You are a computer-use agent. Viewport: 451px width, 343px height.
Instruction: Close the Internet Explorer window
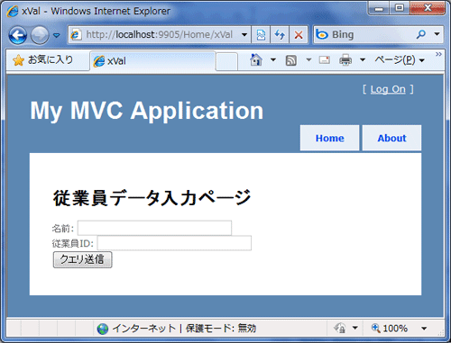428,8
